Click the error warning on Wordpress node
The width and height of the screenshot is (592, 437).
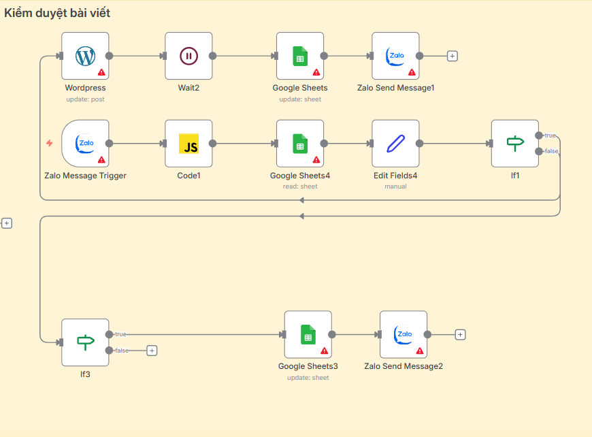[x=101, y=71]
